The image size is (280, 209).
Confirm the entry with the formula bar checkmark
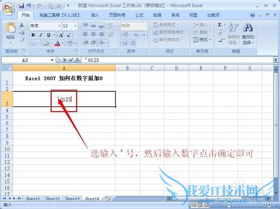click(x=71, y=60)
